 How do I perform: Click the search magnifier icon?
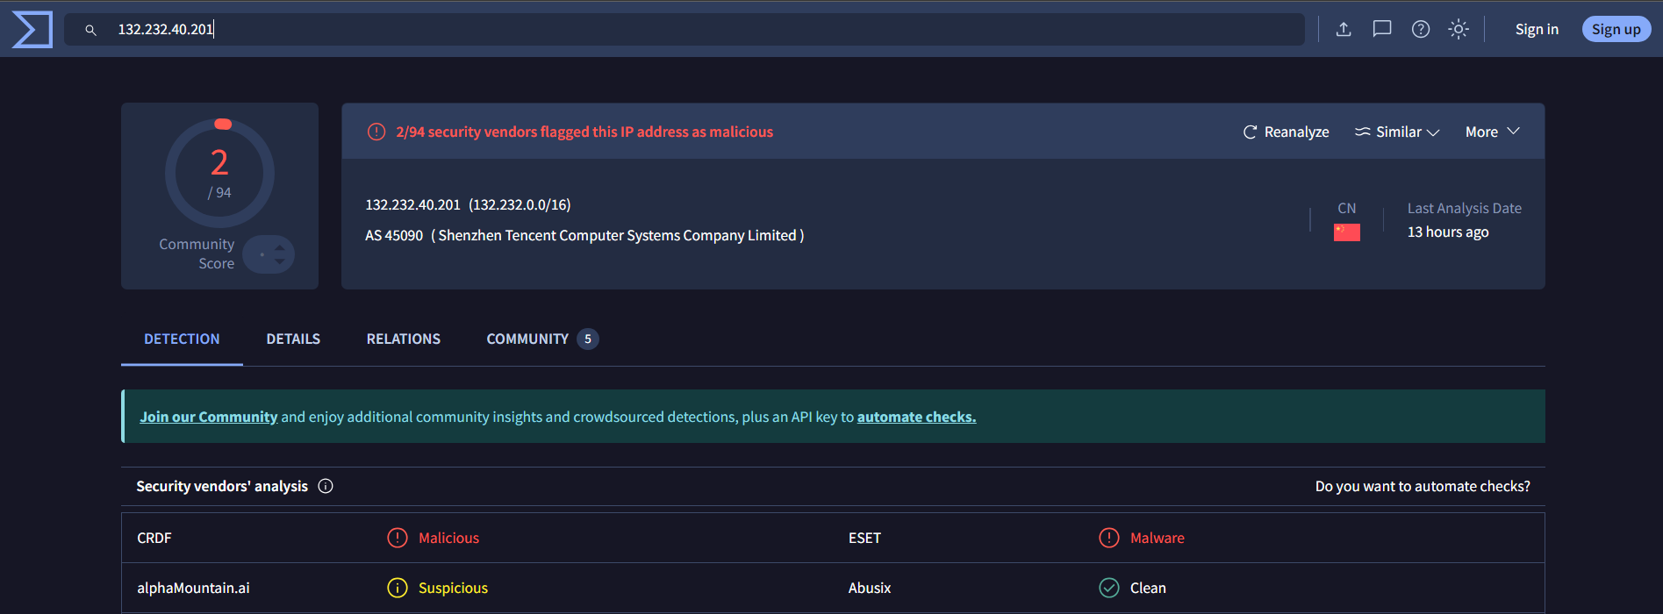tap(90, 30)
